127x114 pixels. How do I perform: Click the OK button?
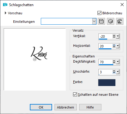pos(41,107)
